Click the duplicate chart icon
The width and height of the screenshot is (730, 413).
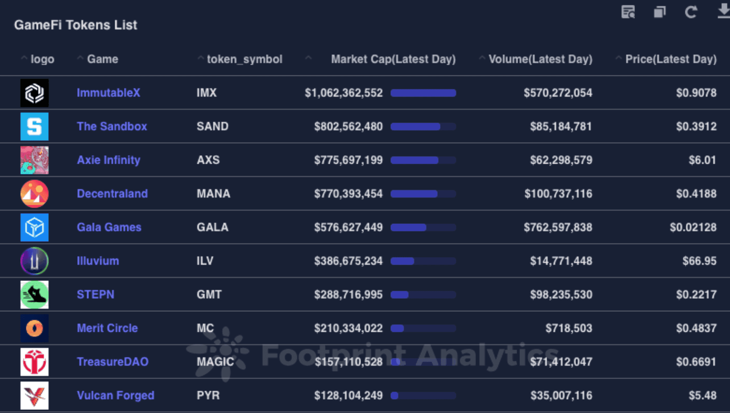[x=659, y=12]
